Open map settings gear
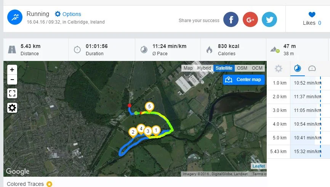Screen dimensions: 330x187 12,108
